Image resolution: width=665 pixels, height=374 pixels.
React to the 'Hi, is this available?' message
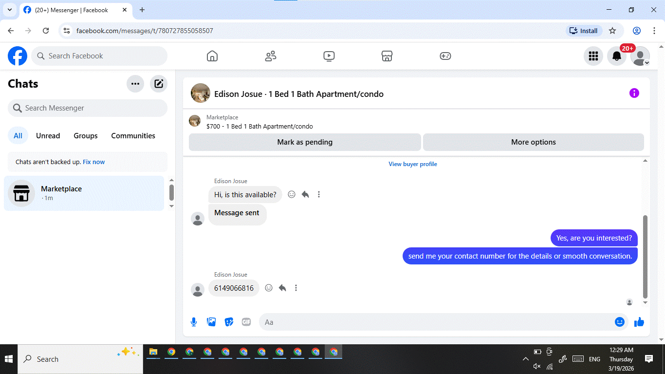(x=292, y=194)
